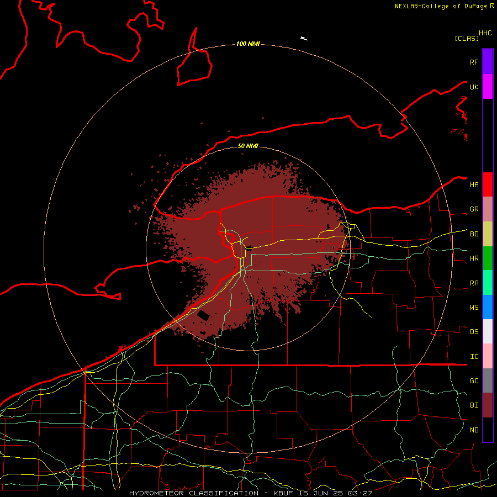Click the BD yellow legend swatch
This screenshot has width=497, height=497.
pos(488,234)
